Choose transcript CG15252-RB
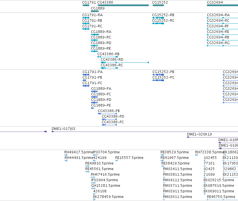The image size is (238, 201). [x=163, y=15]
